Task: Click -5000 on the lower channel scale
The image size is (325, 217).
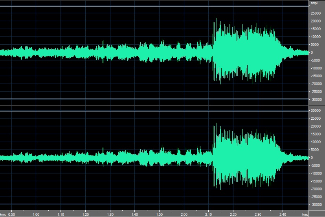Action: point(316,166)
